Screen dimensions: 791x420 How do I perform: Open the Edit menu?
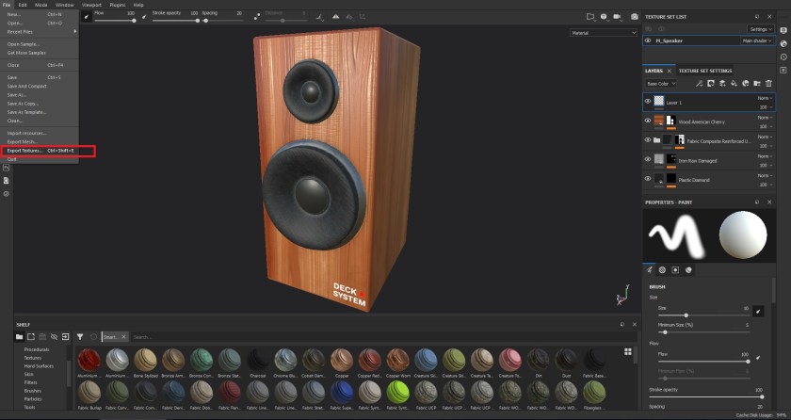(x=23, y=5)
